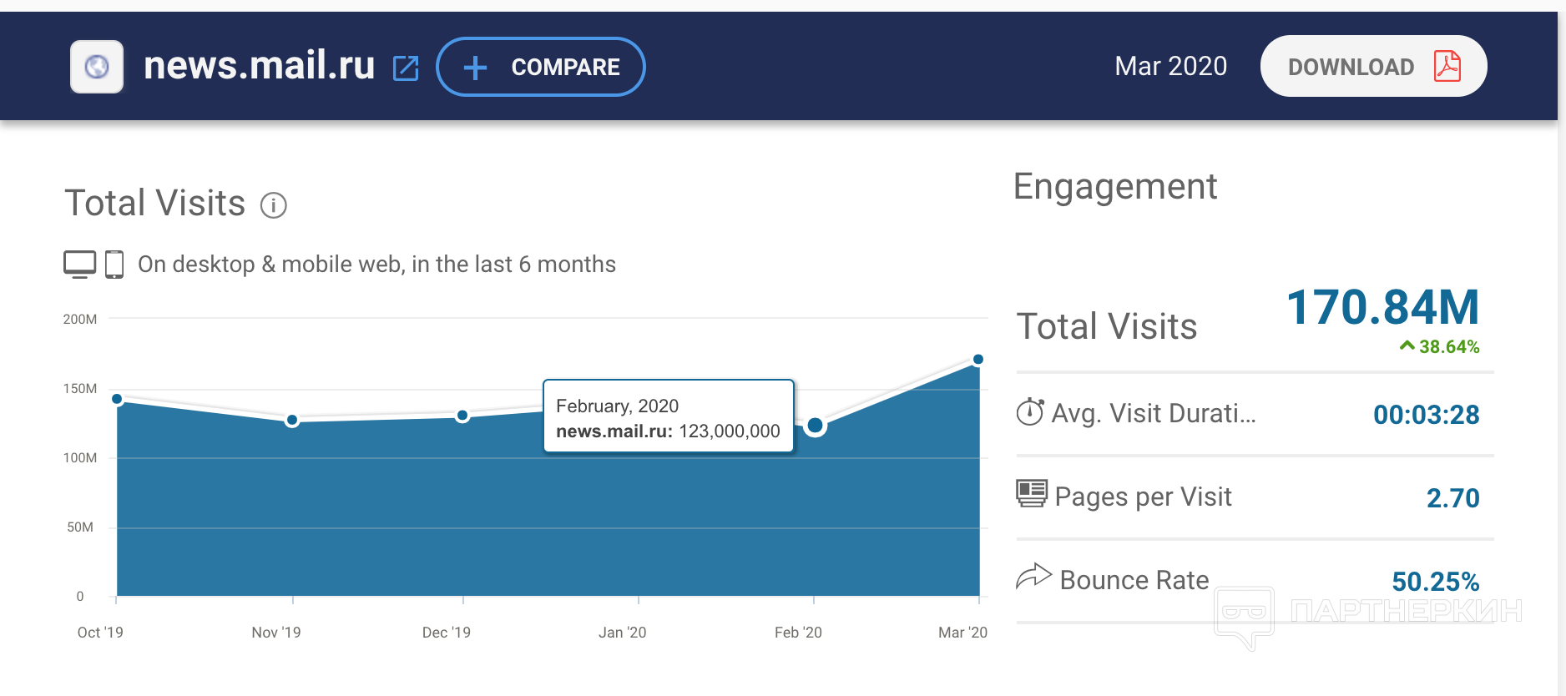Image resolution: width=1566 pixels, height=696 pixels.
Task: Click the Mar 2020 date label
Action: 1171,66
